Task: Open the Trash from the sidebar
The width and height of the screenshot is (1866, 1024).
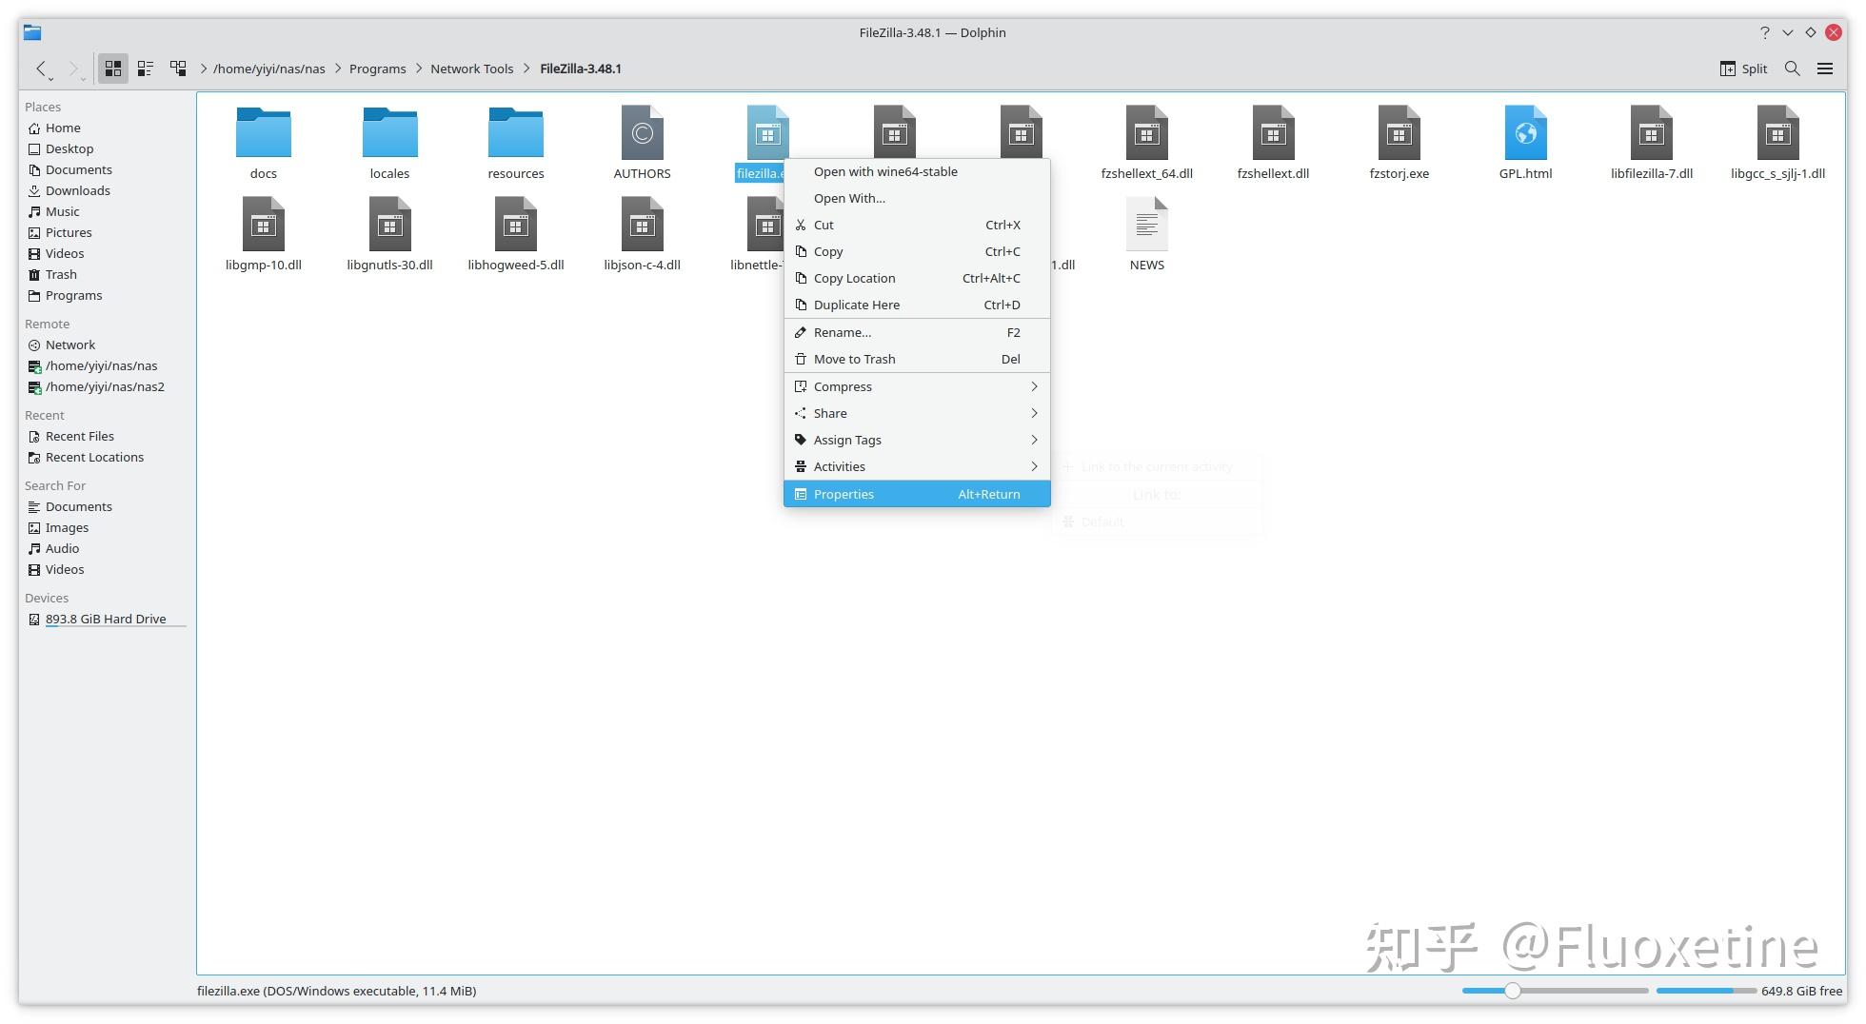Action: pos(60,274)
